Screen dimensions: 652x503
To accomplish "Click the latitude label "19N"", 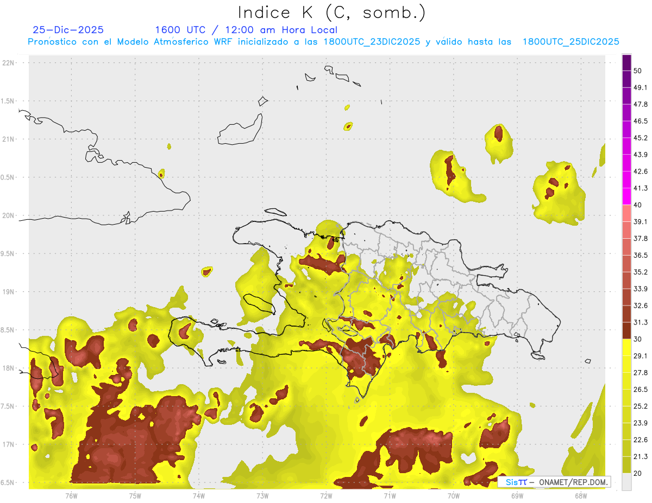I will click(x=8, y=292).
